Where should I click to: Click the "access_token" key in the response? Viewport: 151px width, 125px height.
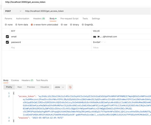26,96
